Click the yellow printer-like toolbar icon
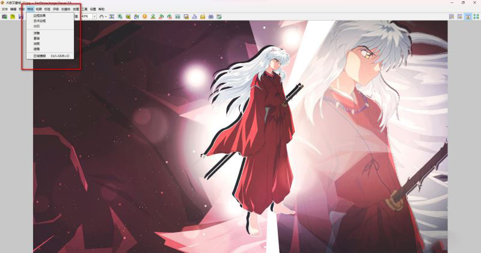 (203, 17)
